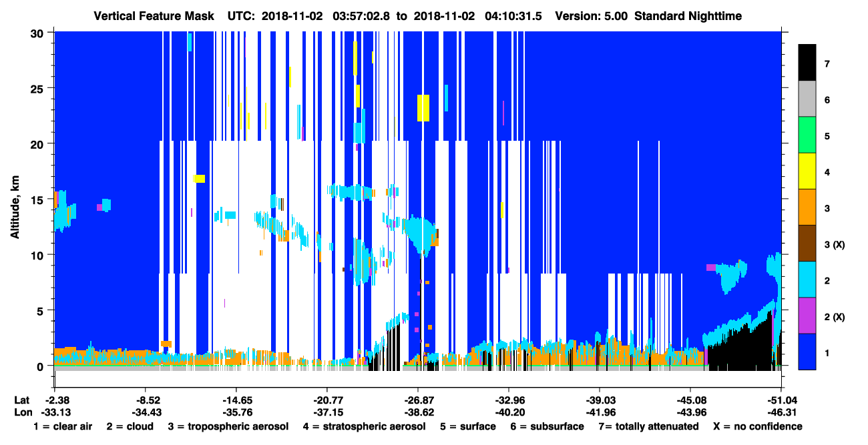The width and height of the screenshot is (868, 445).
Task: Click the '6 = subsurface' legend text
Action: pos(548,426)
